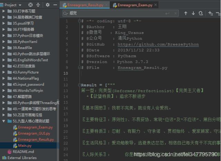Select folder 48.Python多线程Threading
Screen dimensions: 221x161
coord(36,103)
